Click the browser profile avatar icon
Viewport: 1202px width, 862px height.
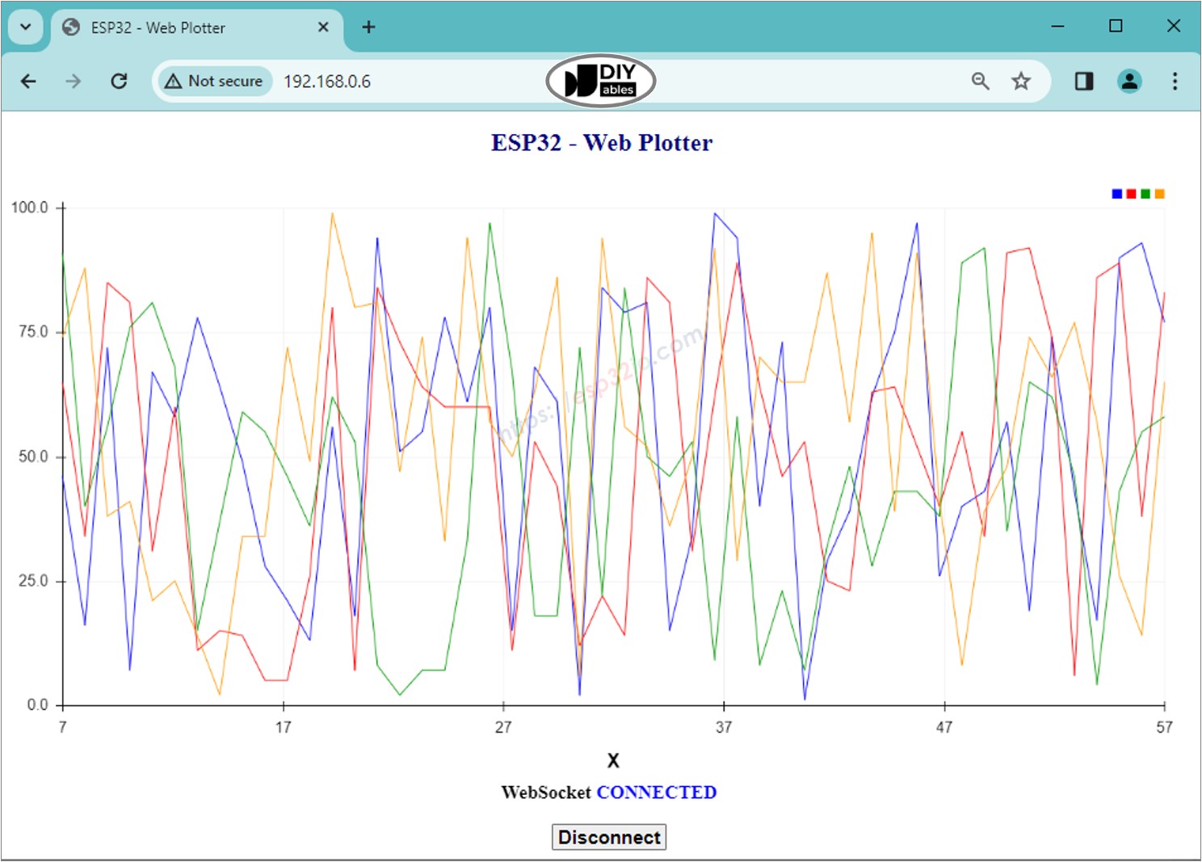[x=1128, y=81]
